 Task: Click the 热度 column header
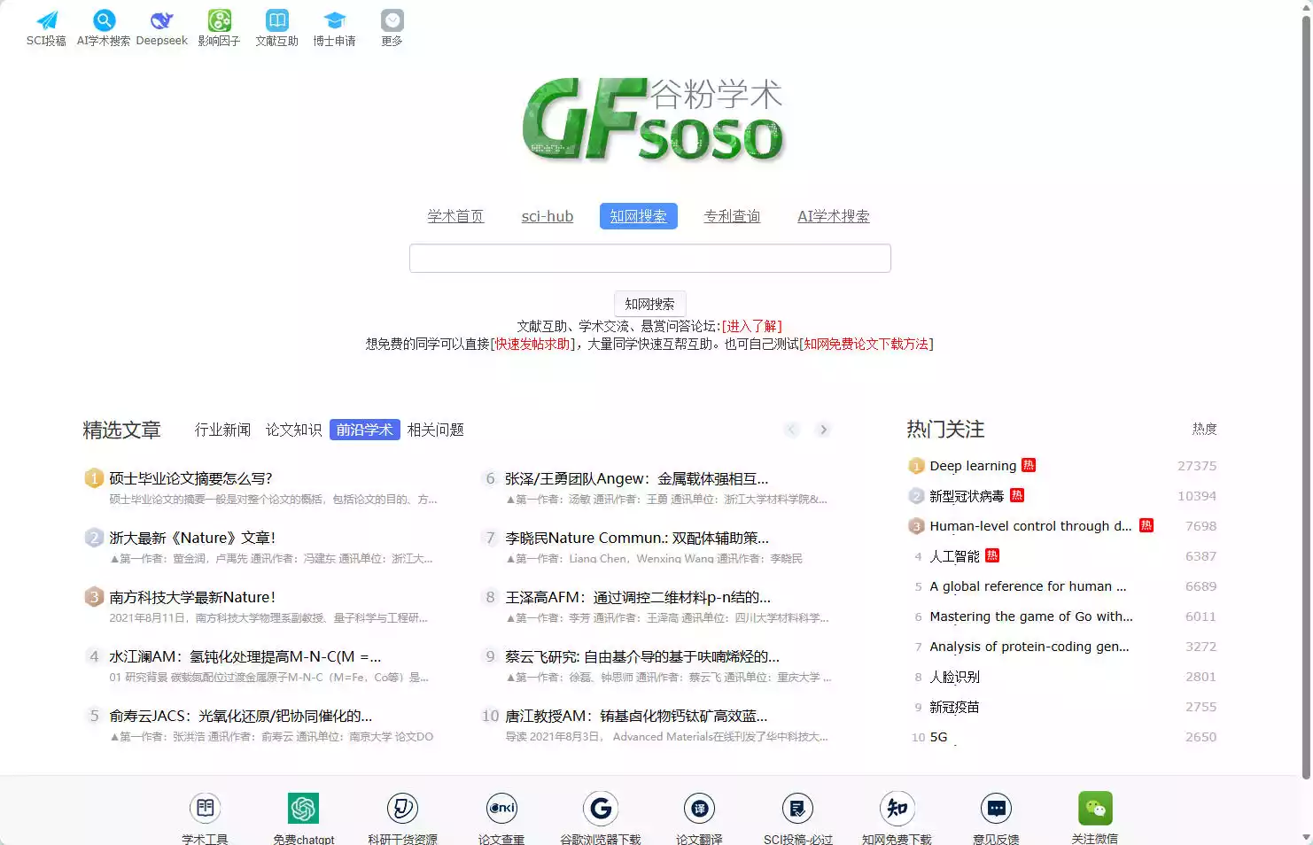[1204, 429]
